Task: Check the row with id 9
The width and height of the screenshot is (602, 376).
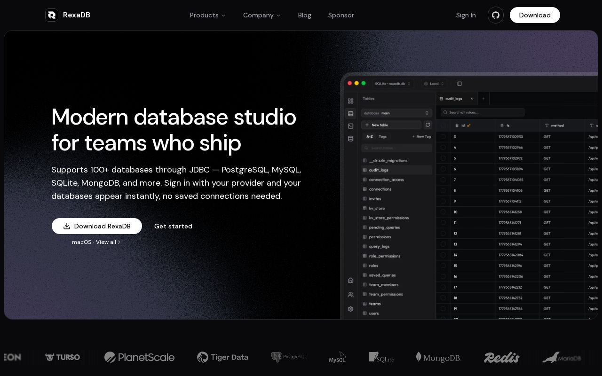Action: pos(443,201)
